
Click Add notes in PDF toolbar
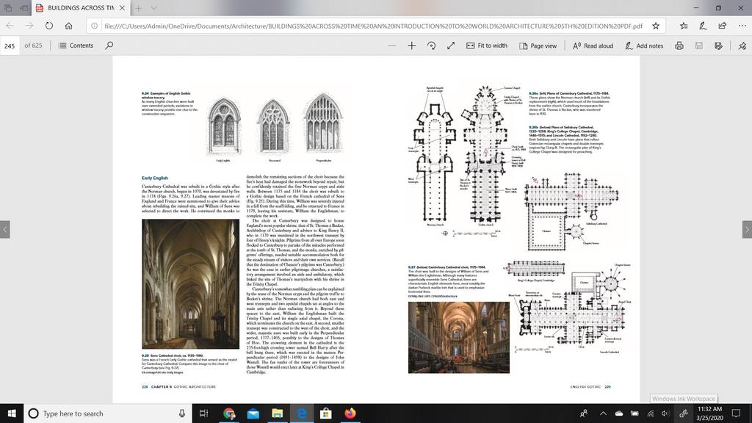pyautogui.click(x=644, y=46)
